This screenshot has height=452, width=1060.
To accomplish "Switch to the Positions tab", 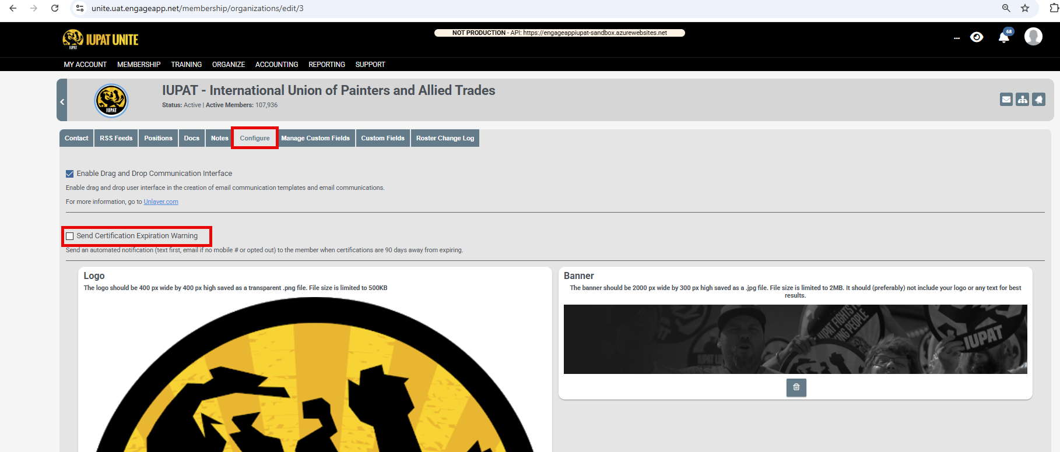I will (158, 138).
